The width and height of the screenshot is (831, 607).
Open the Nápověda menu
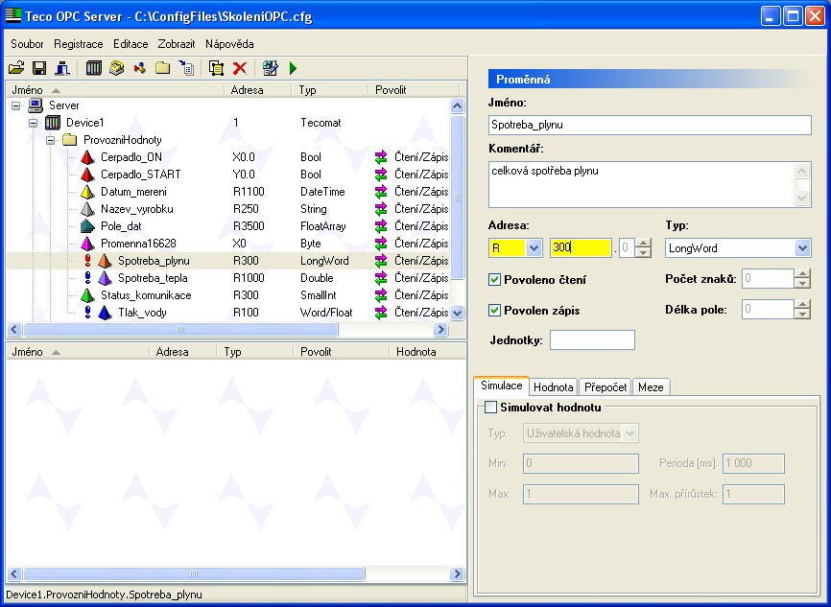click(x=229, y=44)
